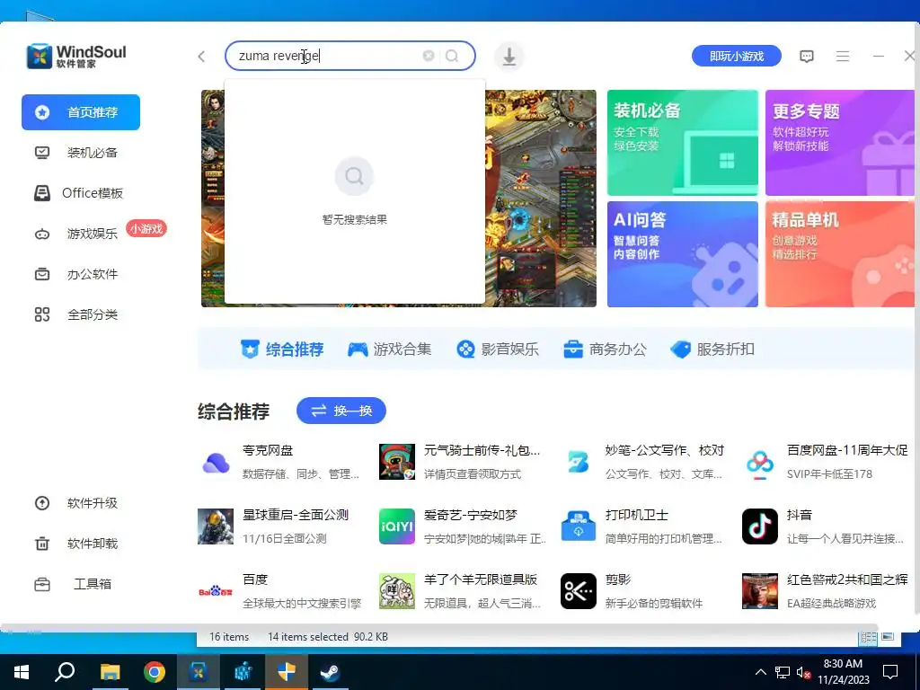This screenshot has width=920, height=690.
Task: Open 打印机卫士 app icon
Action: coord(578,526)
